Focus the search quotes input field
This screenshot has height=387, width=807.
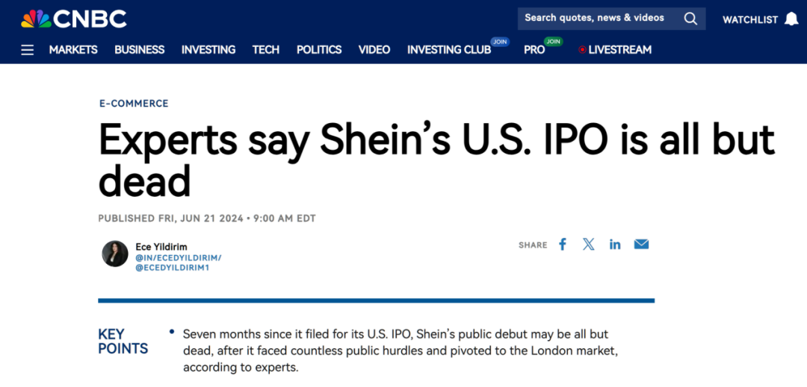(595, 19)
